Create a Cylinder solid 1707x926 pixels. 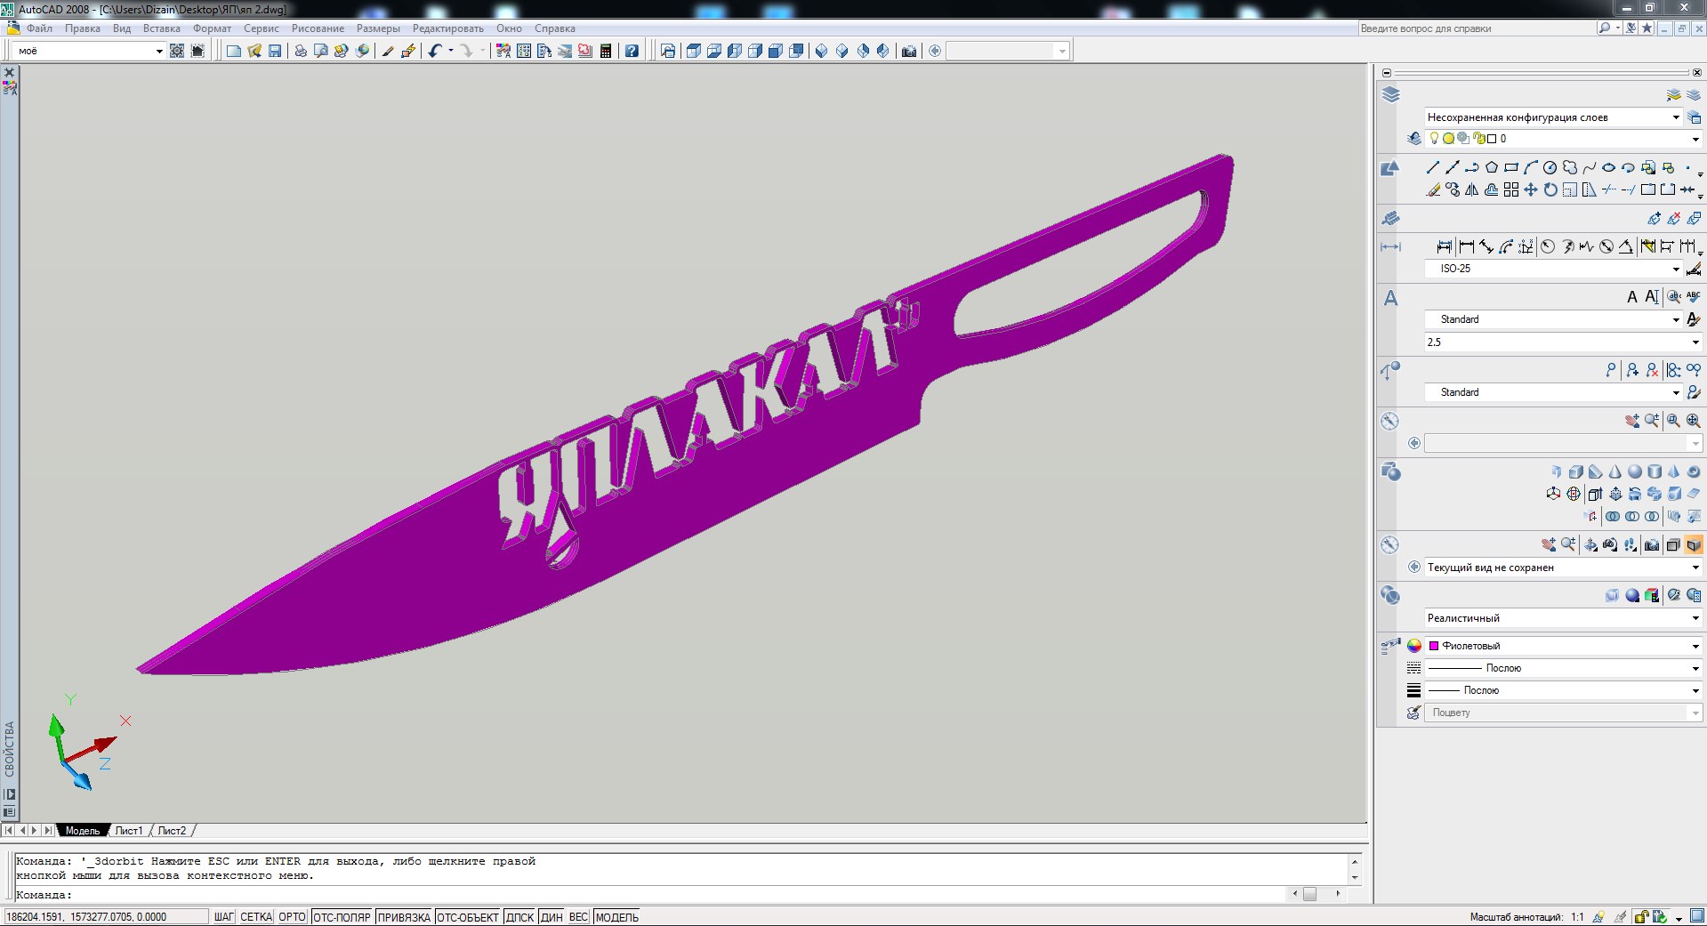tap(1655, 471)
